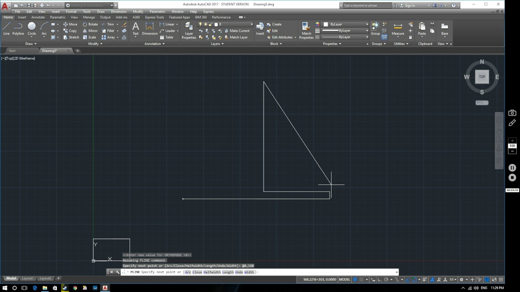
Task: Open the layer selection dropdown
Action: [x=225, y=24]
